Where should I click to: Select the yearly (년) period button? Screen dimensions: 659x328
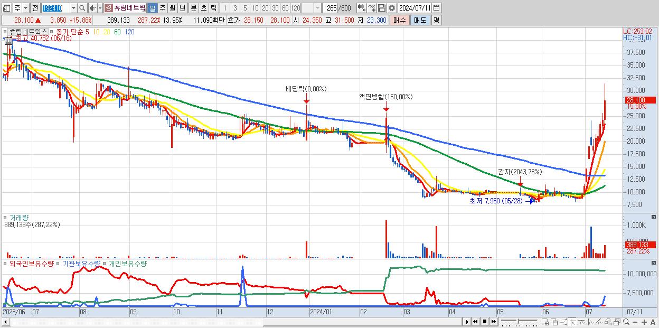[182, 8]
